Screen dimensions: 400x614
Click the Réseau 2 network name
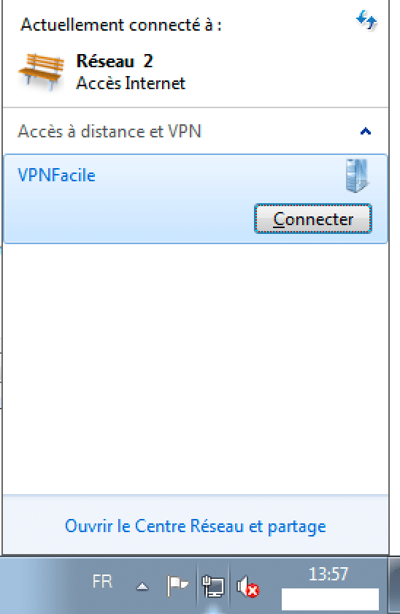coord(115,61)
